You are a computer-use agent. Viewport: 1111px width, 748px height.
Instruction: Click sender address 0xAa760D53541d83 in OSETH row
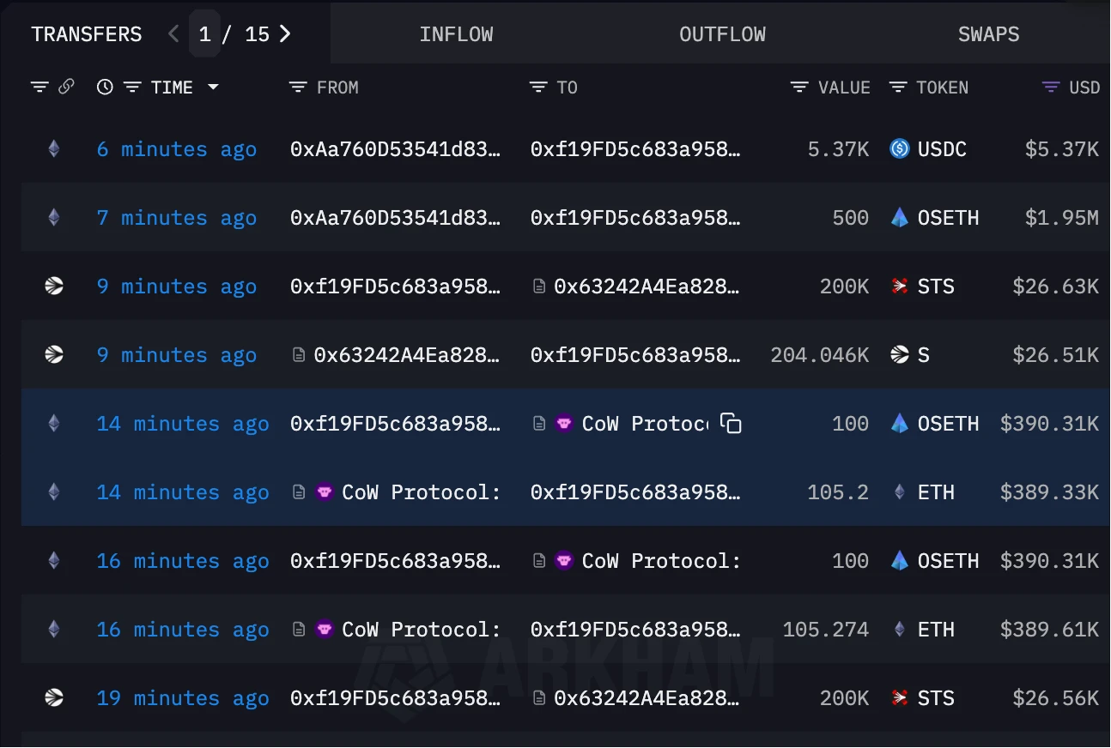[395, 218]
